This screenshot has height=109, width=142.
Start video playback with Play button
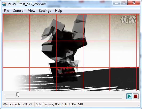pyautogui.click(x=129, y=96)
